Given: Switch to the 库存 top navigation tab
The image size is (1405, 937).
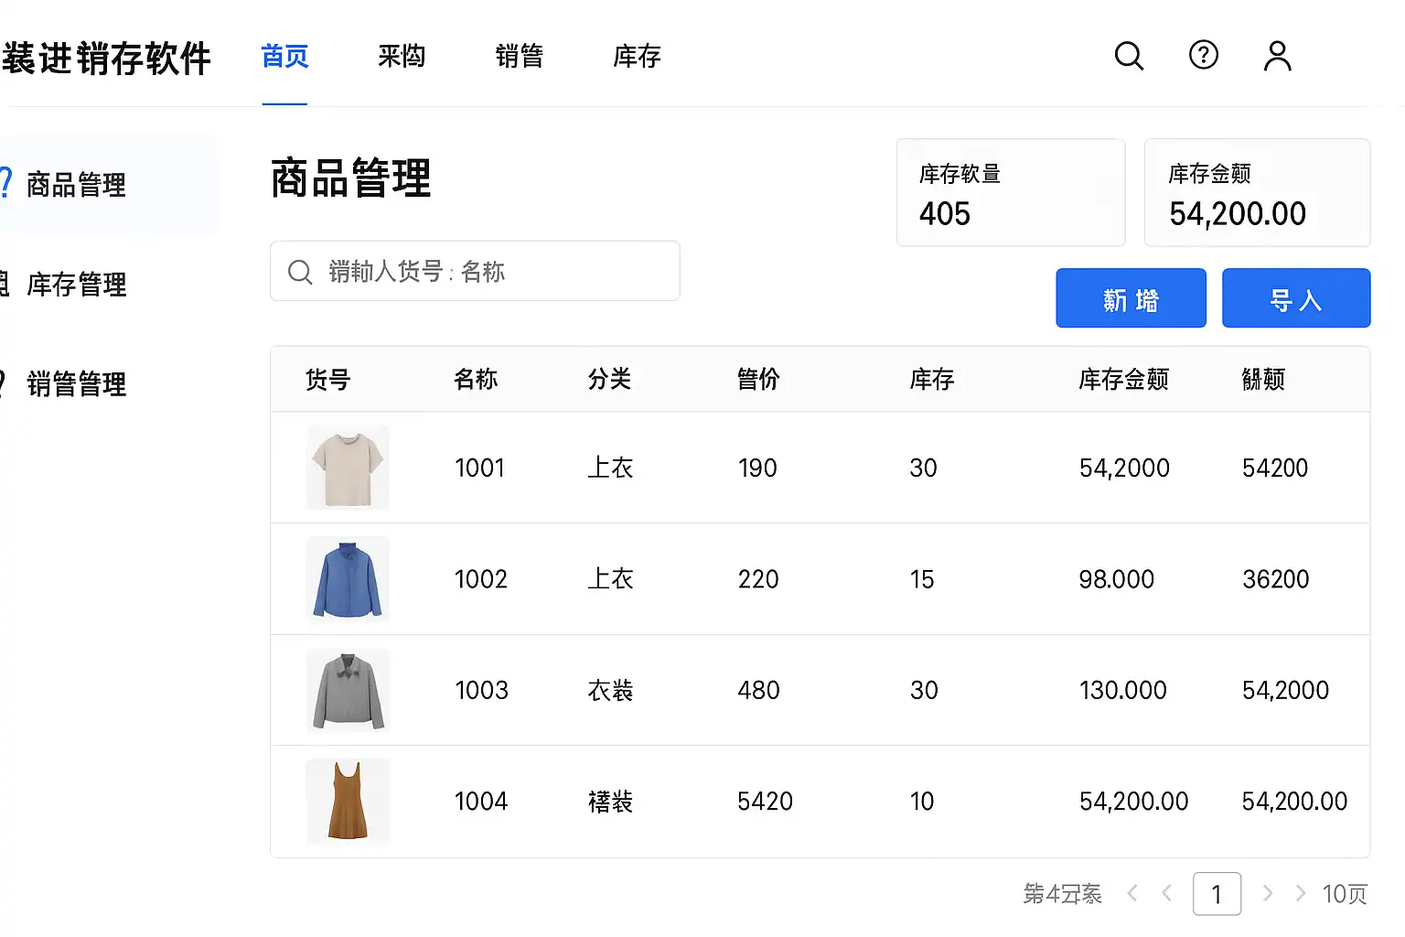Looking at the screenshot, I should (x=637, y=57).
